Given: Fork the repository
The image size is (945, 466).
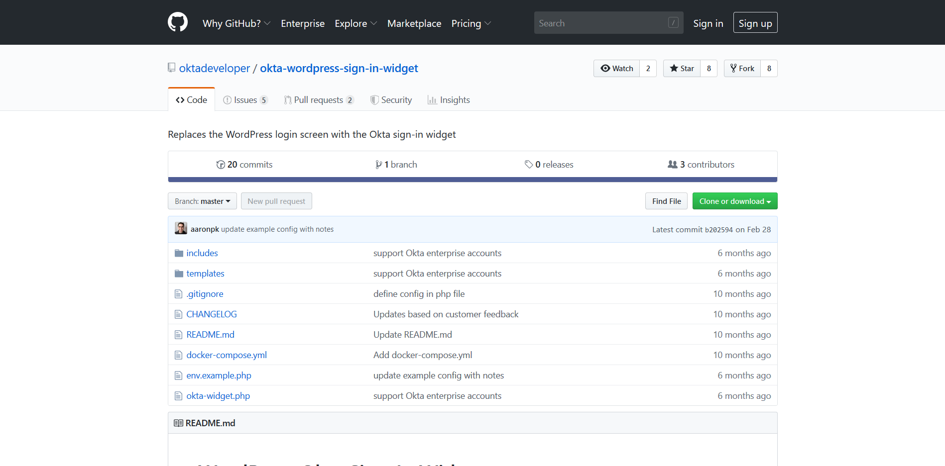Looking at the screenshot, I should 742,69.
